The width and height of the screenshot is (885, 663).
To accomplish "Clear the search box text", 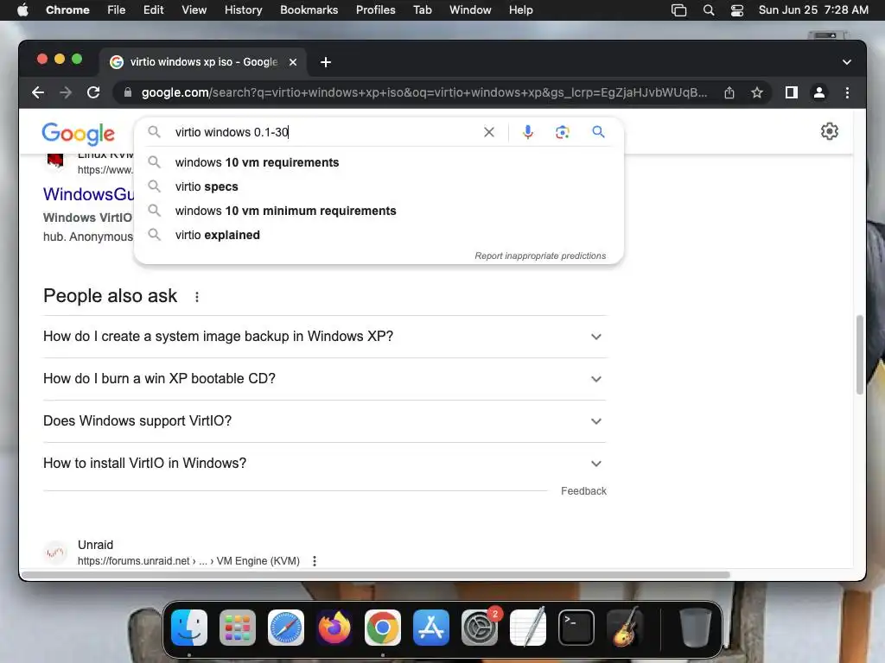I will (x=489, y=132).
